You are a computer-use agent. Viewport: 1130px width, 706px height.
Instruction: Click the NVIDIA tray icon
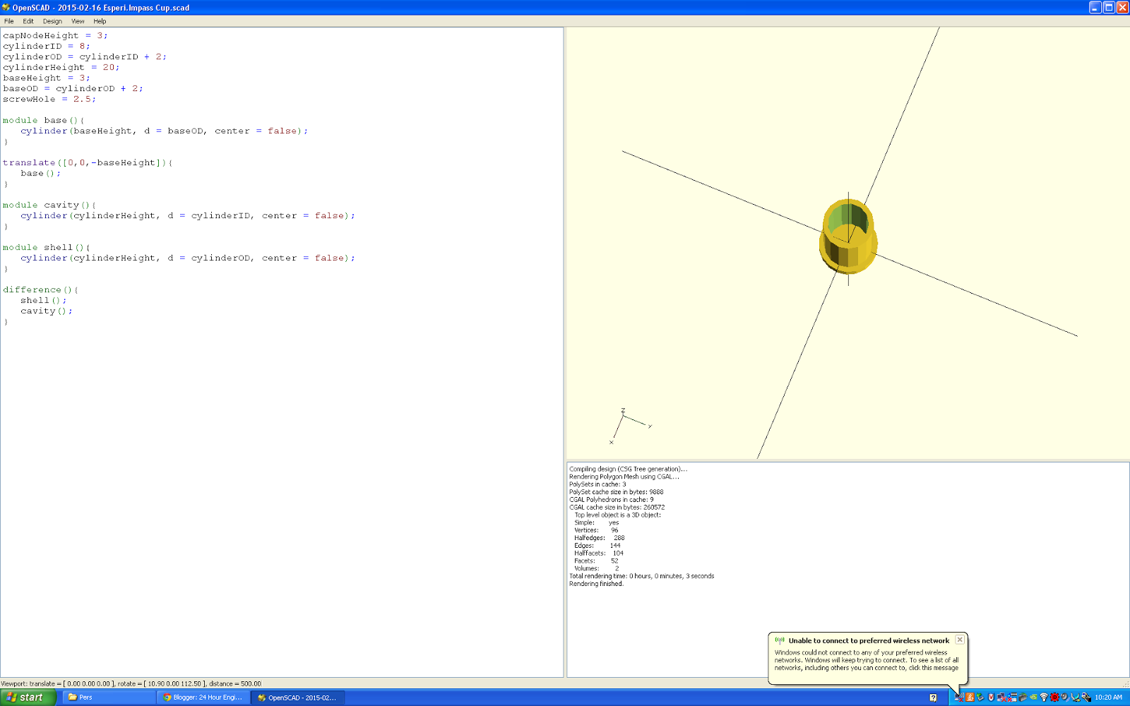point(1033,698)
